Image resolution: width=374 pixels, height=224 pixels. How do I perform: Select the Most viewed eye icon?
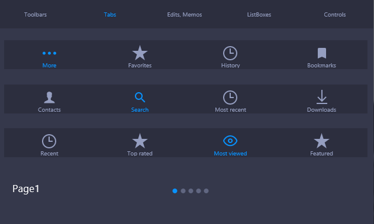(x=230, y=141)
